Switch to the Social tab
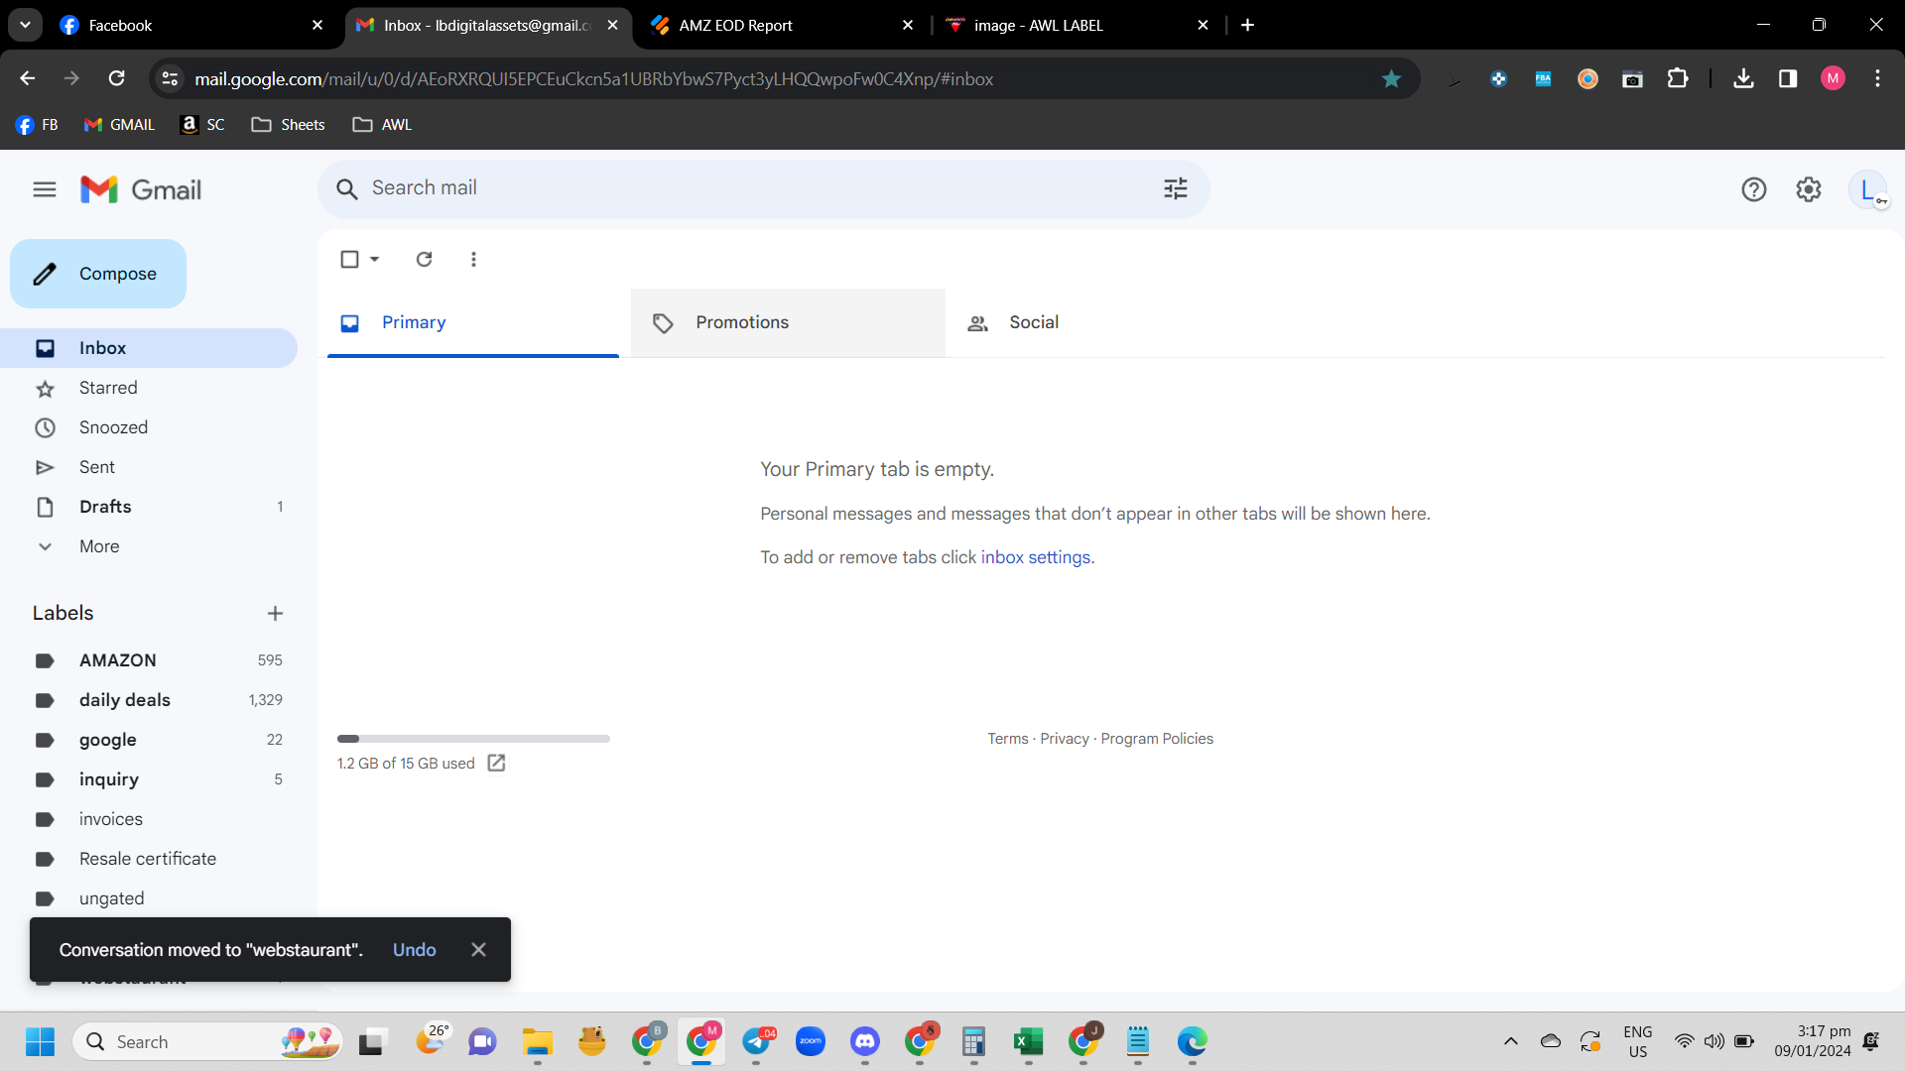 1101,322
